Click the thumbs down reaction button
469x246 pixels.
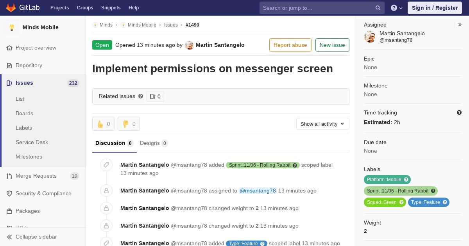click(x=129, y=124)
